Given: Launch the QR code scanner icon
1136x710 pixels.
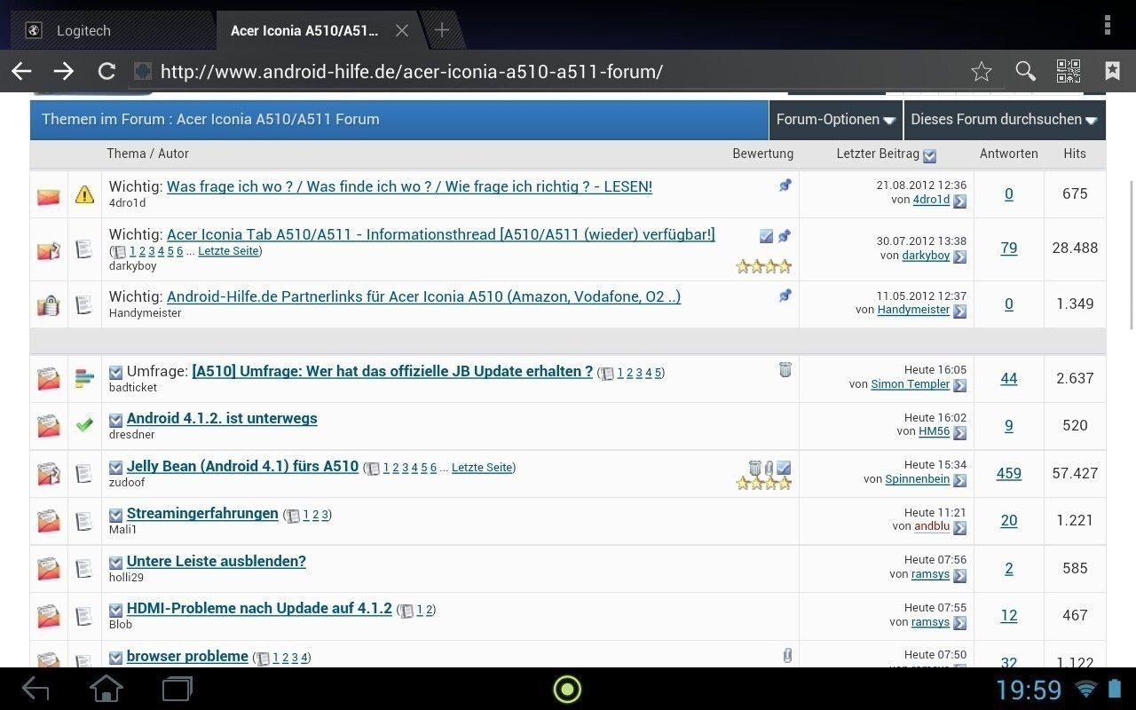Looking at the screenshot, I should pyautogui.click(x=1069, y=72).
